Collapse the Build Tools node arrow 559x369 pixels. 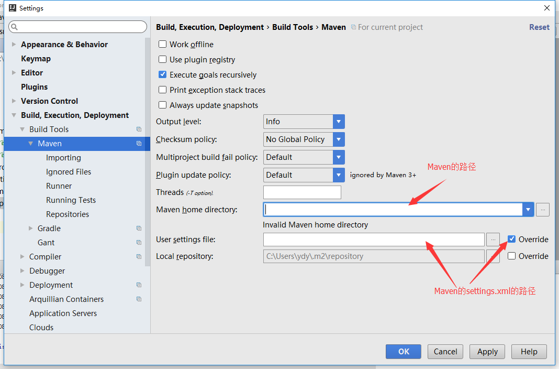click(23, 129)
